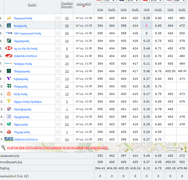Click the AEB Armeconombank logo
This screenshot has width=188, height=180.
[9, 139]
